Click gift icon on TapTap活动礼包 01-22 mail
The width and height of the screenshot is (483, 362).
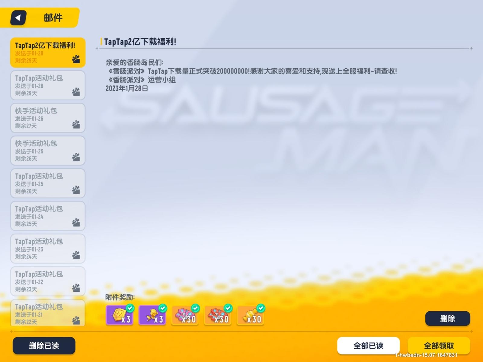[76, 288]
